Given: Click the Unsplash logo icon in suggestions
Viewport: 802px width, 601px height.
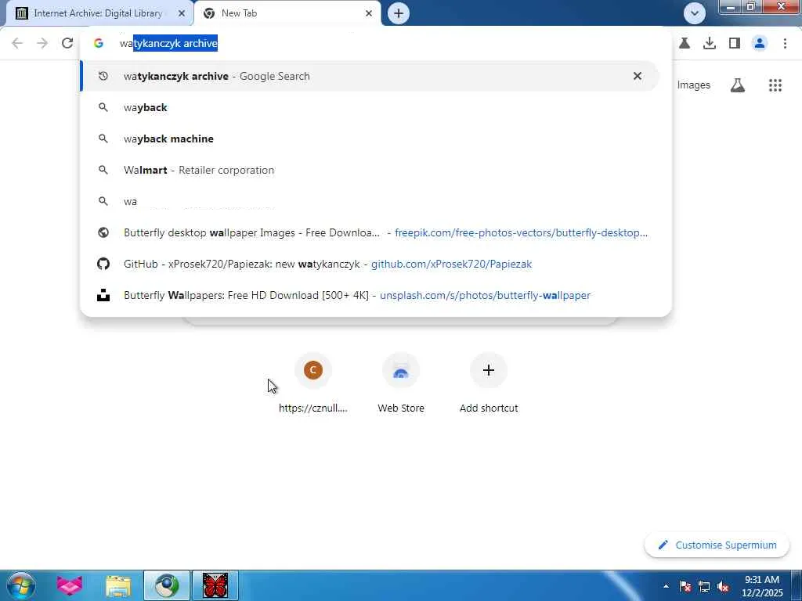Looking at the screenshot, I should (103, 295).
